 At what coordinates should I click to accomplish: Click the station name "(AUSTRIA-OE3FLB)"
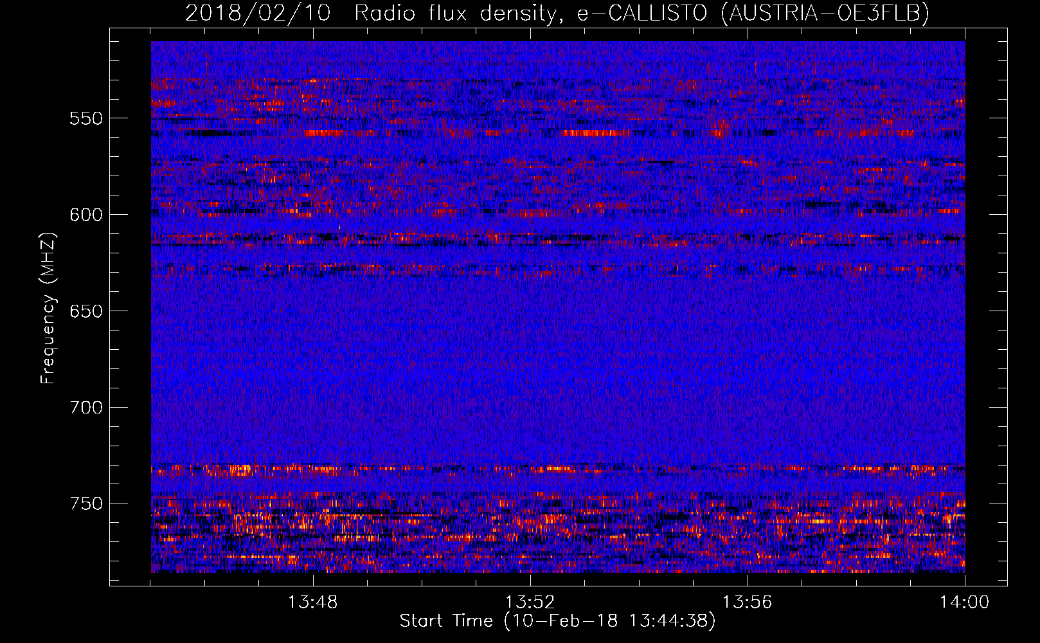(x=825, y=13)
